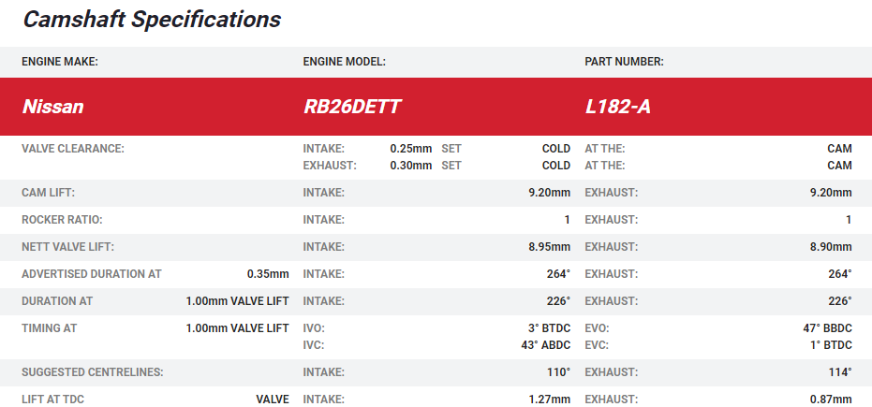Click the exhaust suggested centreline 114°
Screen dimensions: 872x407
tap(840, 372)
